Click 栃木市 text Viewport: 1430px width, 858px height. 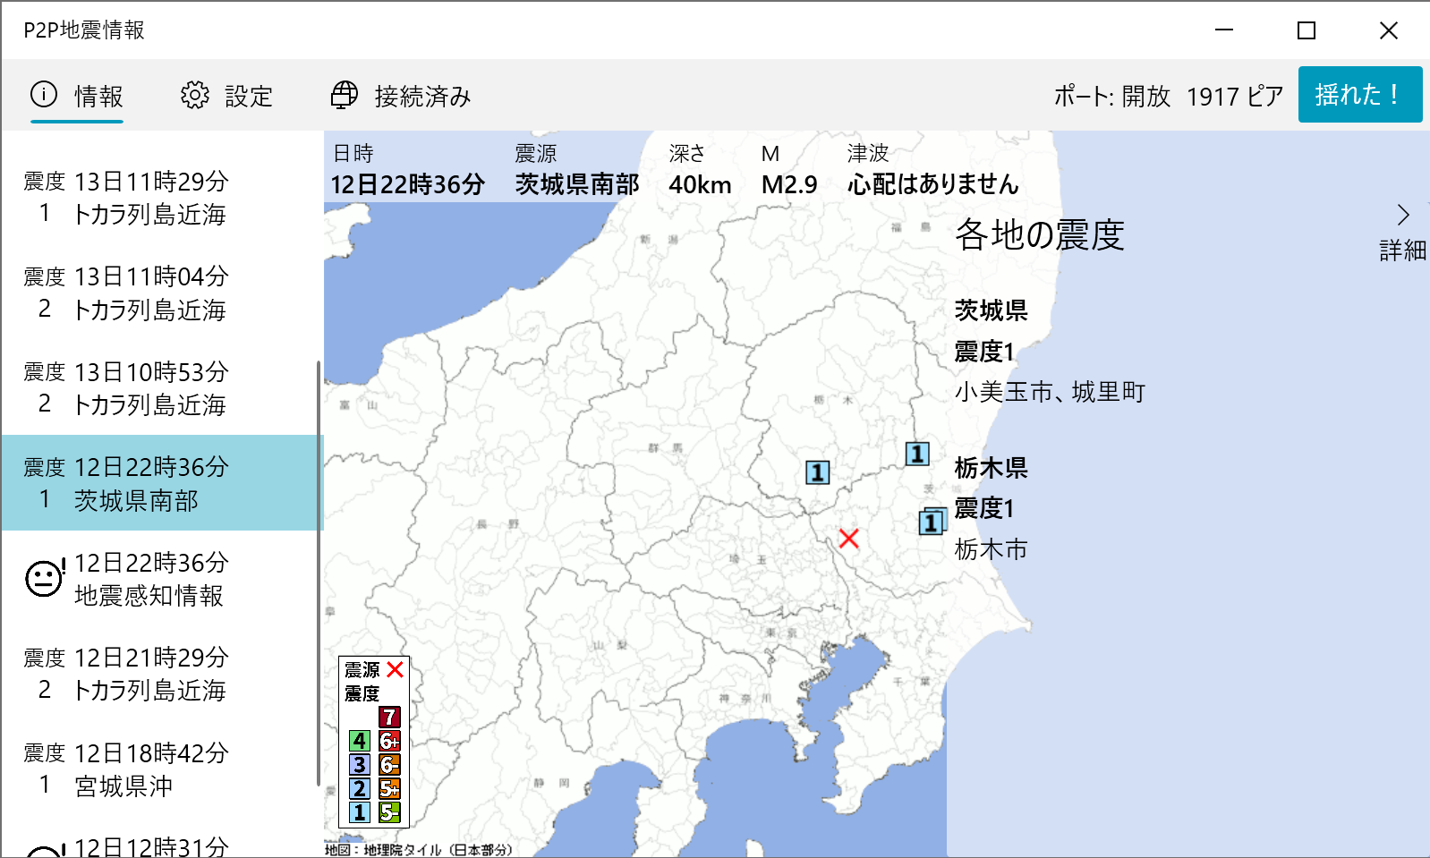point(992,549)
